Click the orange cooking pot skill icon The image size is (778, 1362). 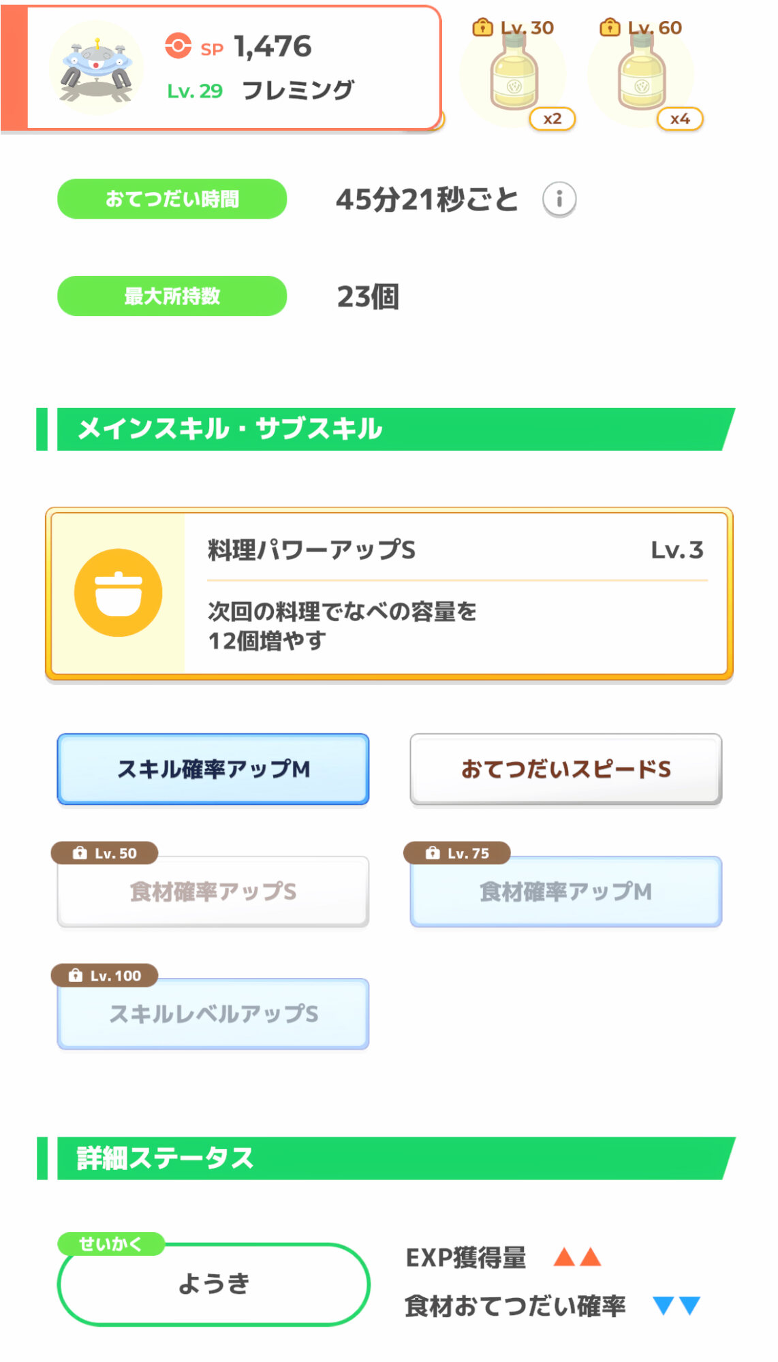tap(119, 592)
